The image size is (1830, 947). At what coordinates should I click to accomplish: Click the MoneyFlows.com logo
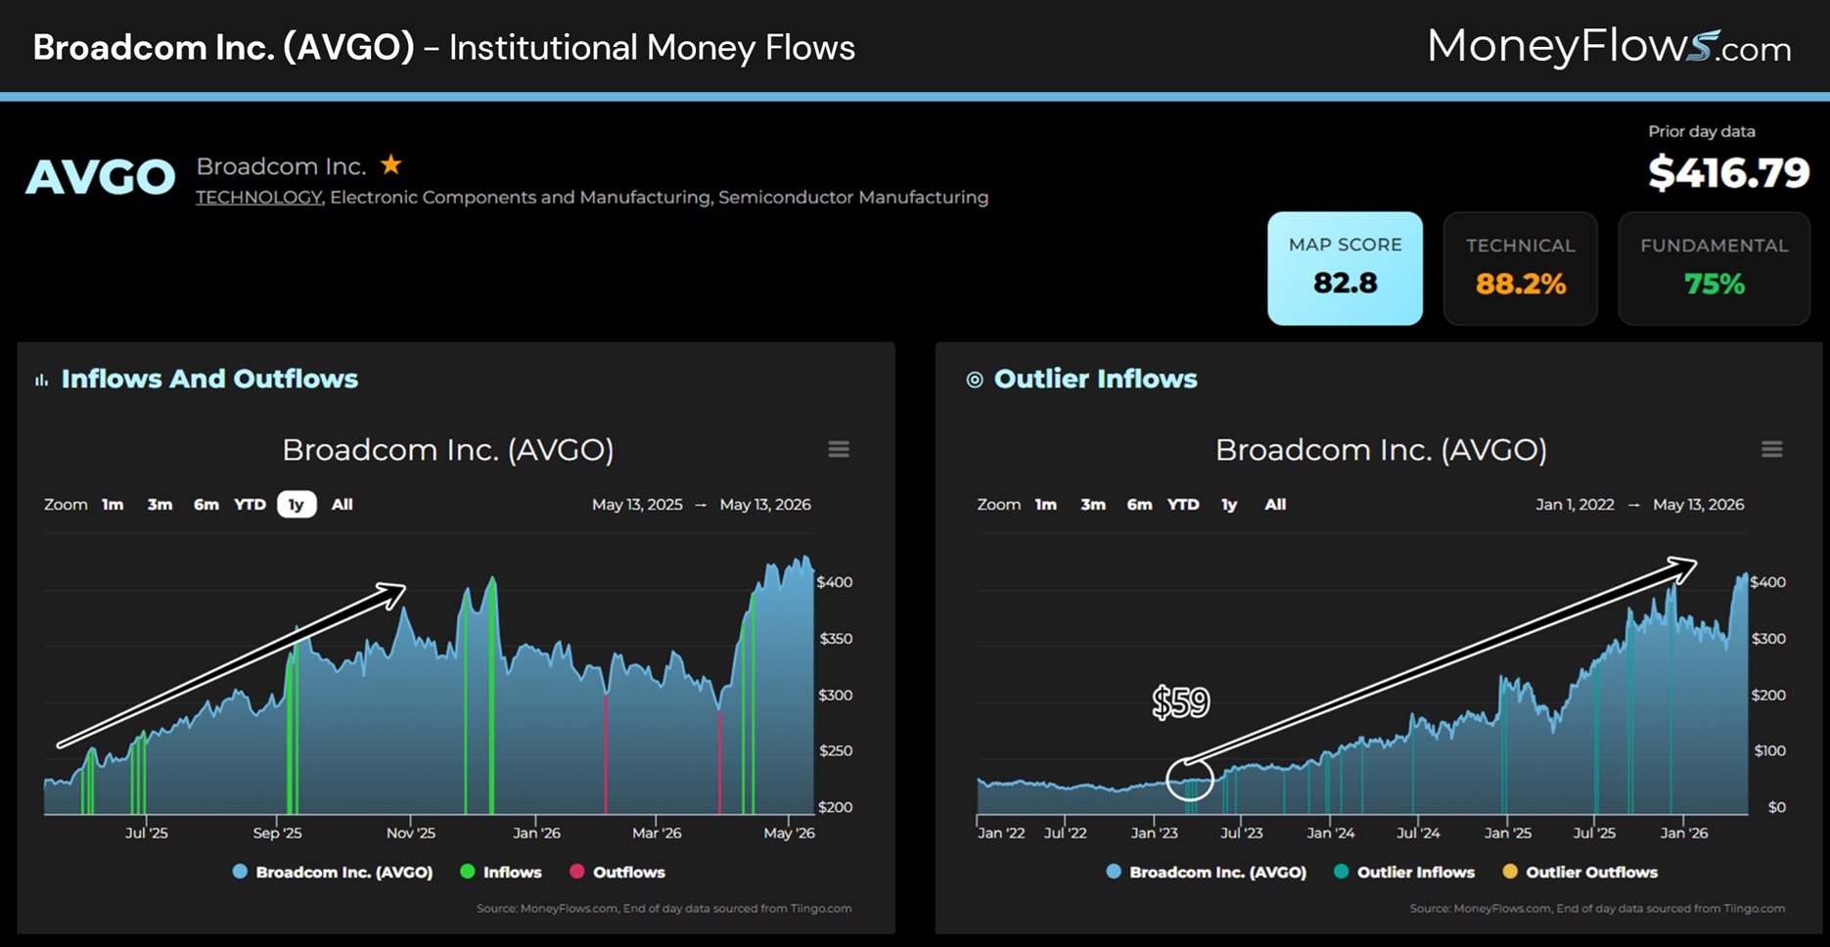point(1609,47)
